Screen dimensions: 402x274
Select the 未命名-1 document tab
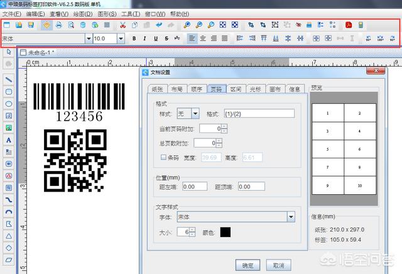[38, 53]
